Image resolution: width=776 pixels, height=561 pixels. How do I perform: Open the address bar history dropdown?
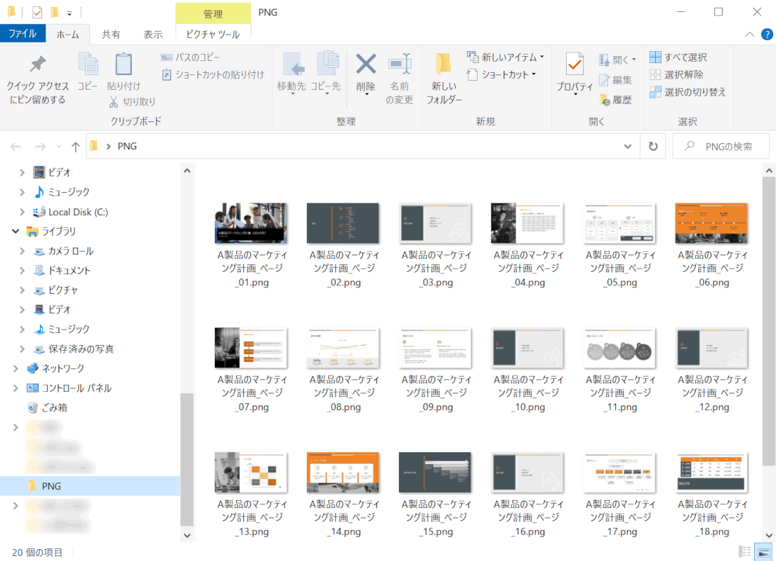[628, 147]
